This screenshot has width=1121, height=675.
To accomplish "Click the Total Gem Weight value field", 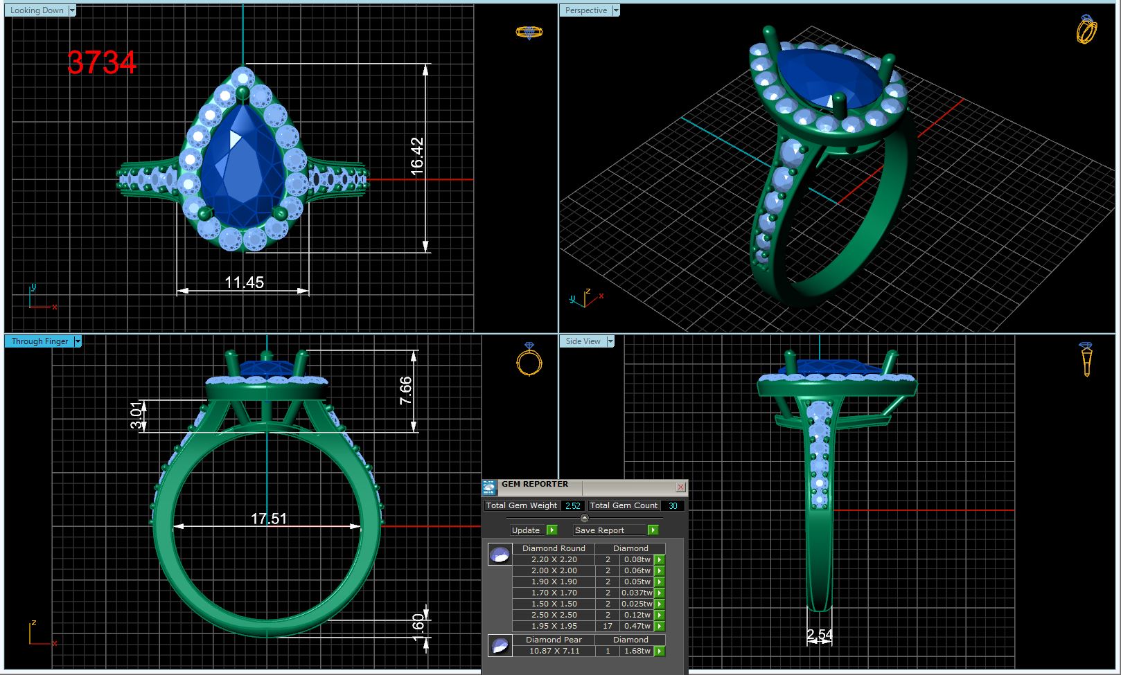I will pos(573,506).
